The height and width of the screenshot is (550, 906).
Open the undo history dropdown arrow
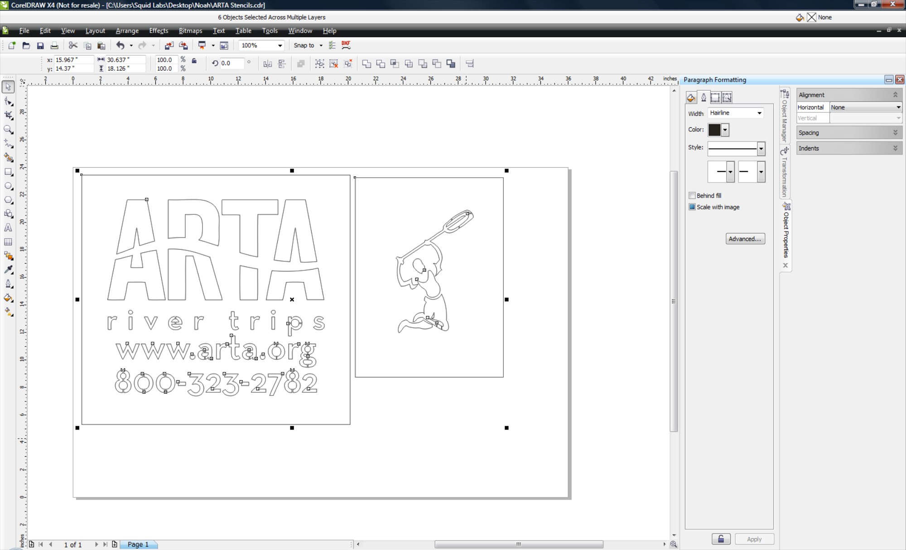coord(131,45)
